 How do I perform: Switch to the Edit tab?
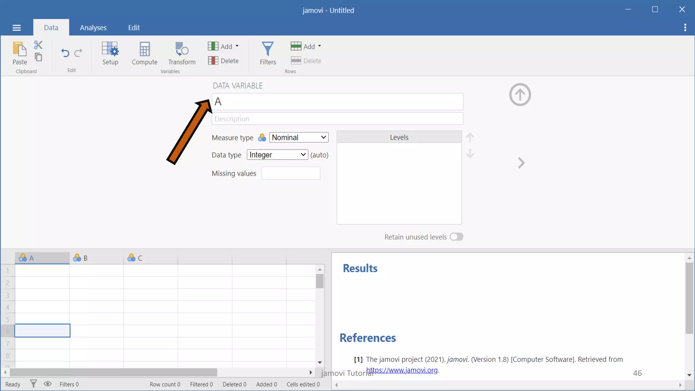134,27
